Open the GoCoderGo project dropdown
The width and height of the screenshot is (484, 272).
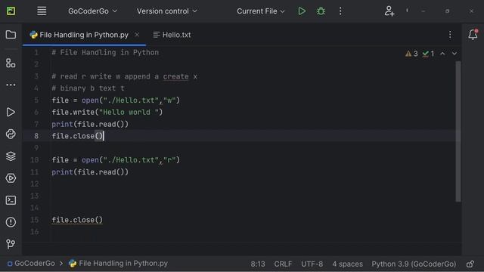tap(92, 11)
